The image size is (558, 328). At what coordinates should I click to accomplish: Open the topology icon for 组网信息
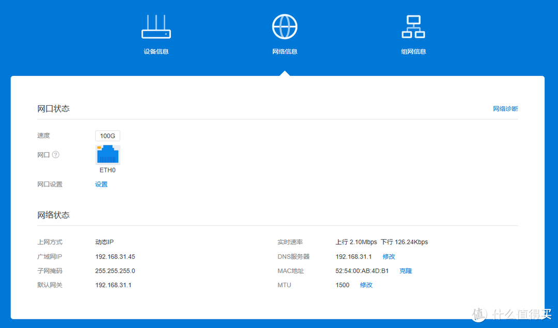(x=413, y=26)
